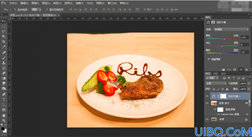Toggle Camera Raw filter visibility eye
The width and height of the screenshot is (252, 137).
click(218, 115)
